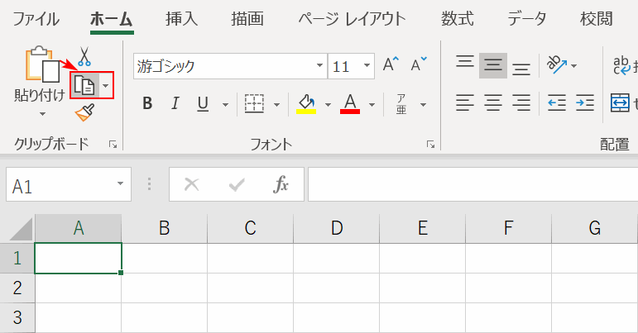Click the formula bar cancel X icon
This screenshot has width=638, height=333.
(191, 184)
